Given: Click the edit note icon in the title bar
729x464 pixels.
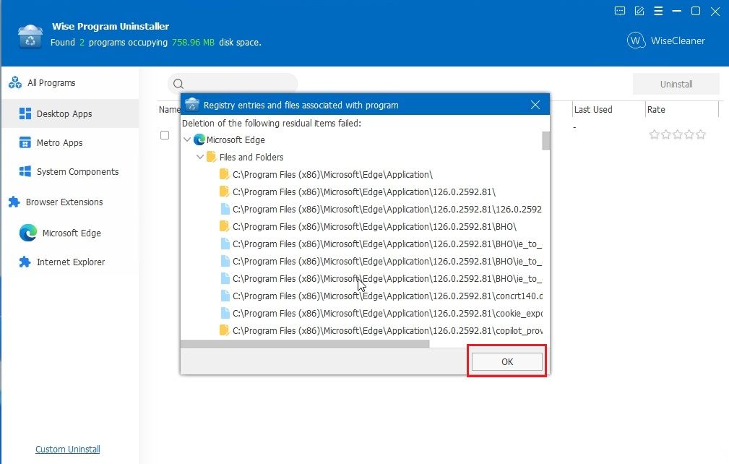Looking at the screenshot, I should (x=639, y=11).
